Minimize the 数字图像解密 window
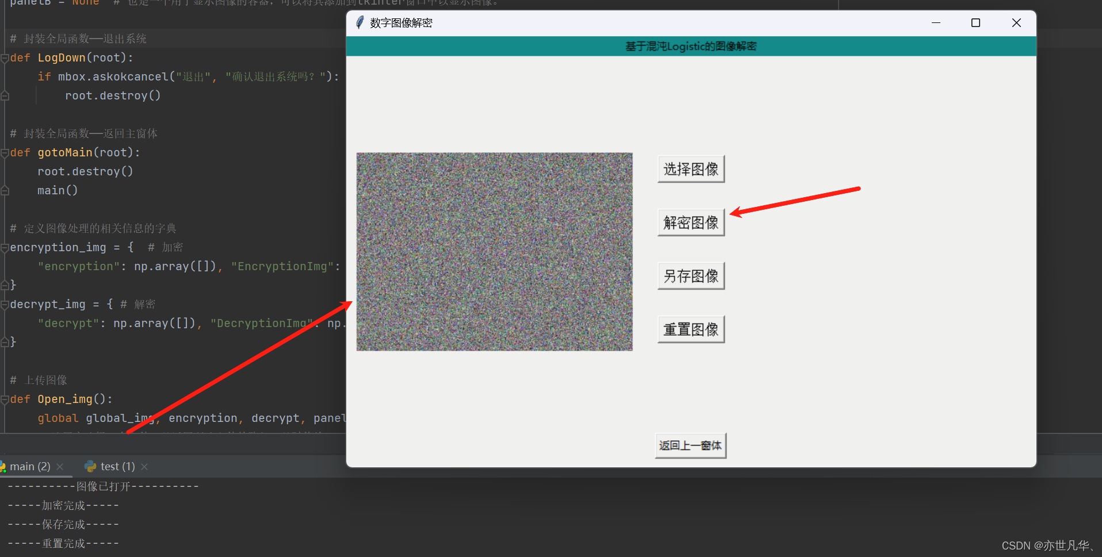1102x557 pixels. [936, 22]
